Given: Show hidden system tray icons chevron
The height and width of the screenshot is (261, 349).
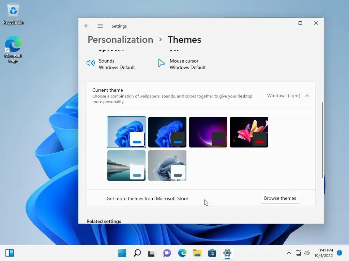Looking at the screenshot, I should coord(289,253).
